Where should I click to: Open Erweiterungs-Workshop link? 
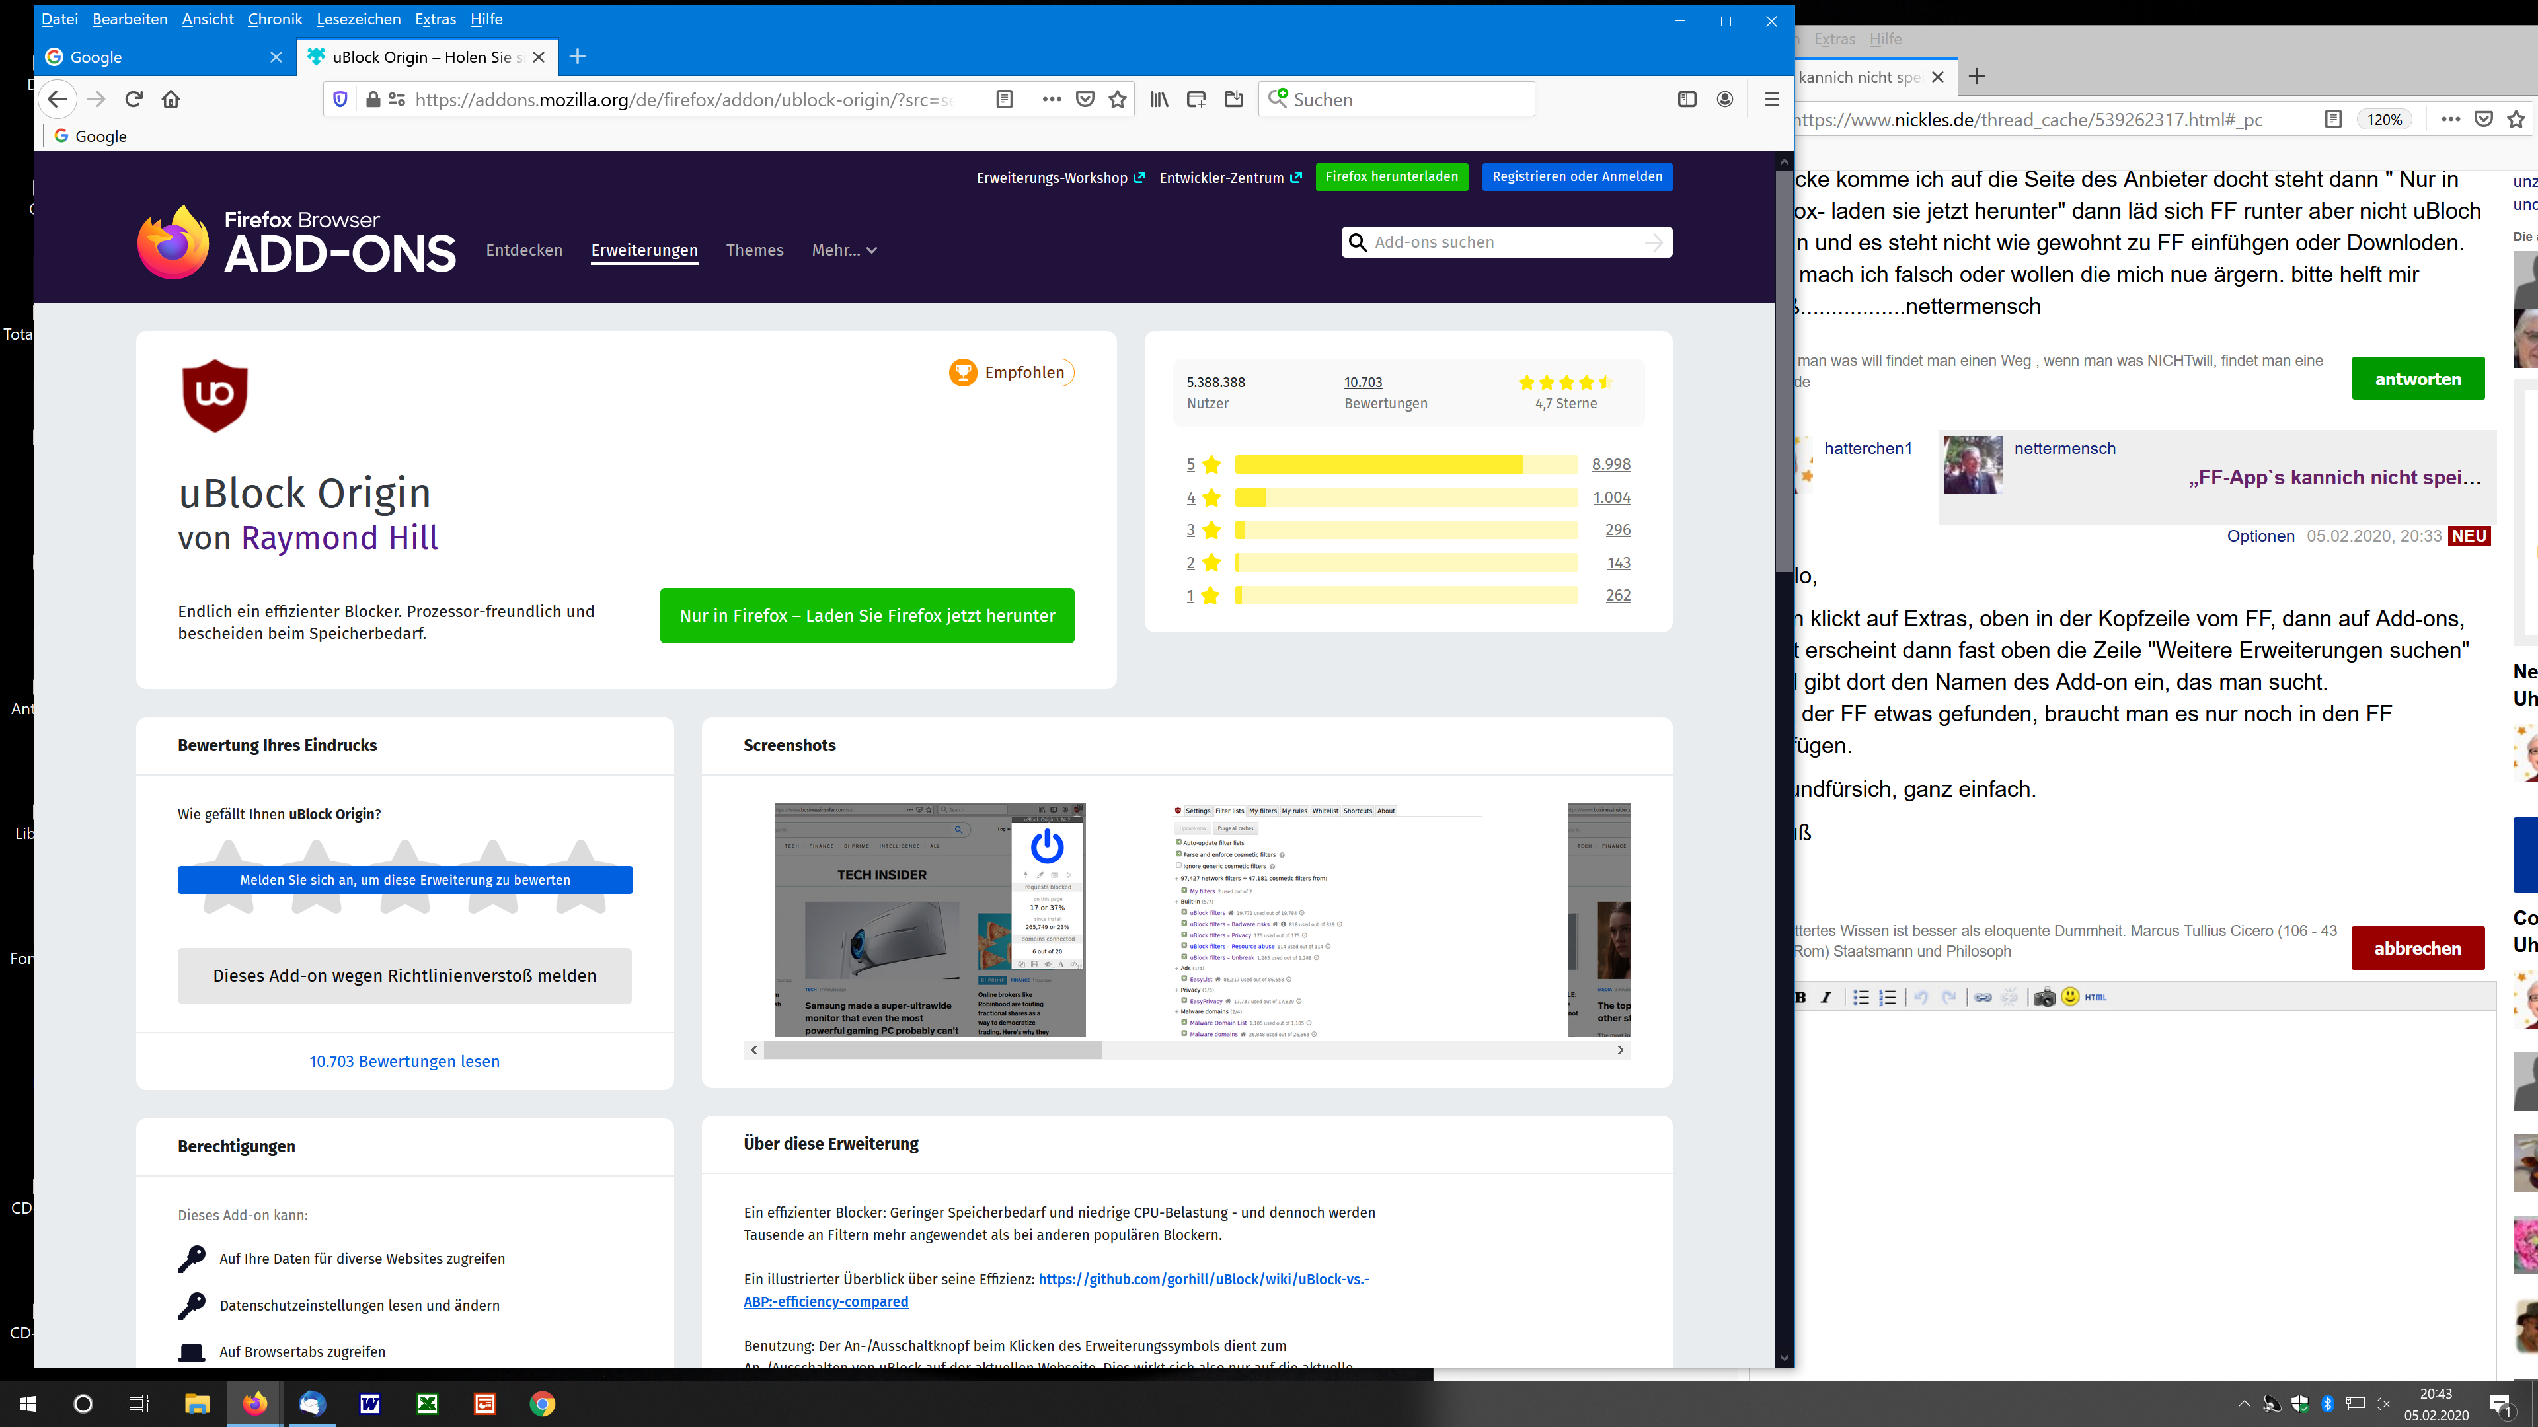(x=1060, y=177)
